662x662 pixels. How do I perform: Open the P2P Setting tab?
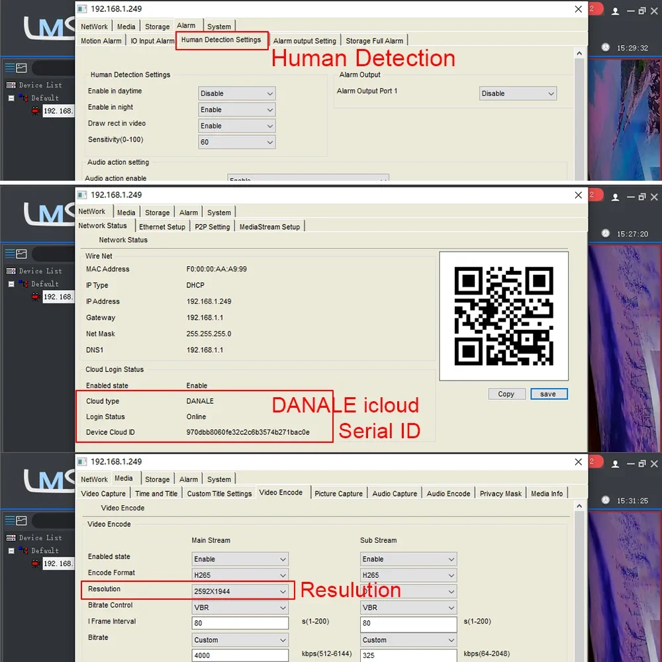[x=213, y=226]
